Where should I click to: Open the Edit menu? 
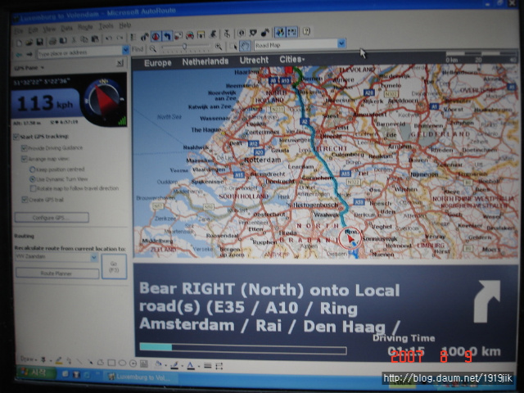pyautogui.click(x=33, y=30)
